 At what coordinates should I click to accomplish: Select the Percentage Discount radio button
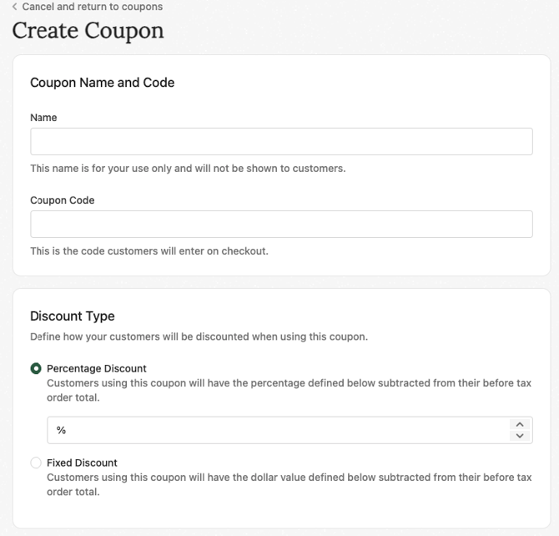pos(36,368)
